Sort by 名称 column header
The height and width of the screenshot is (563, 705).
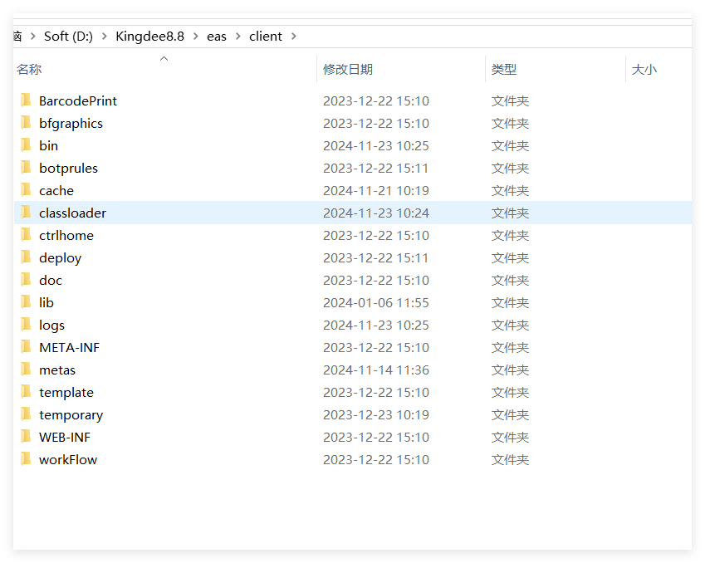pyautogui.click(x=29, y=69)
